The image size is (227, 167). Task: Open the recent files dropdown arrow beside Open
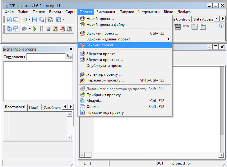[x=30, y=19]
